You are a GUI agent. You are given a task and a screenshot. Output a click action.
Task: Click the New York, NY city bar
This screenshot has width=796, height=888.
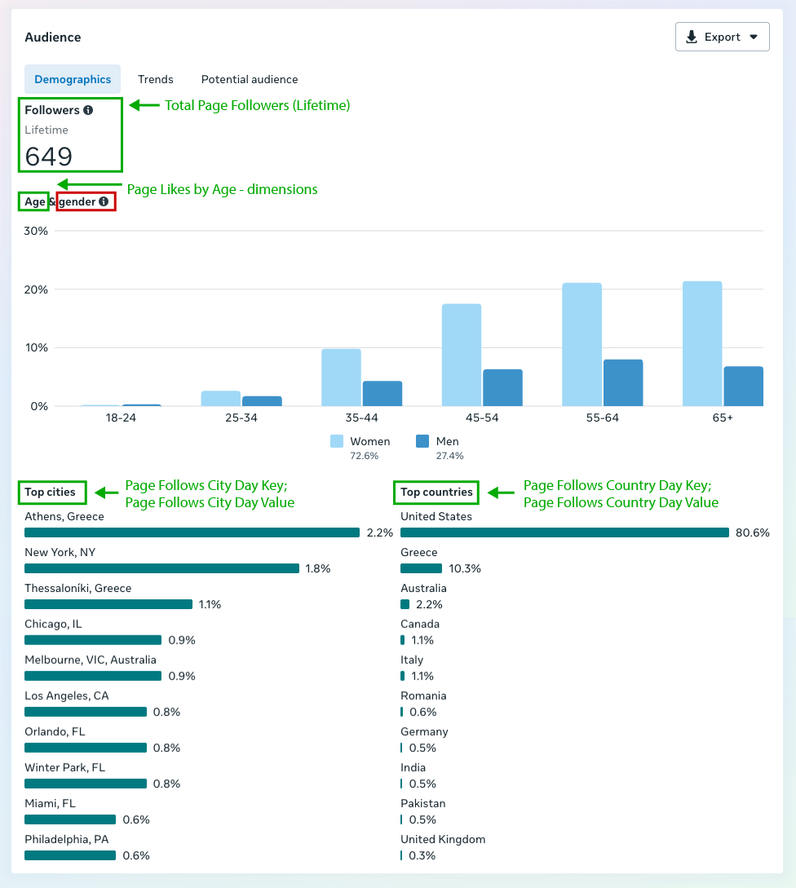161,568
